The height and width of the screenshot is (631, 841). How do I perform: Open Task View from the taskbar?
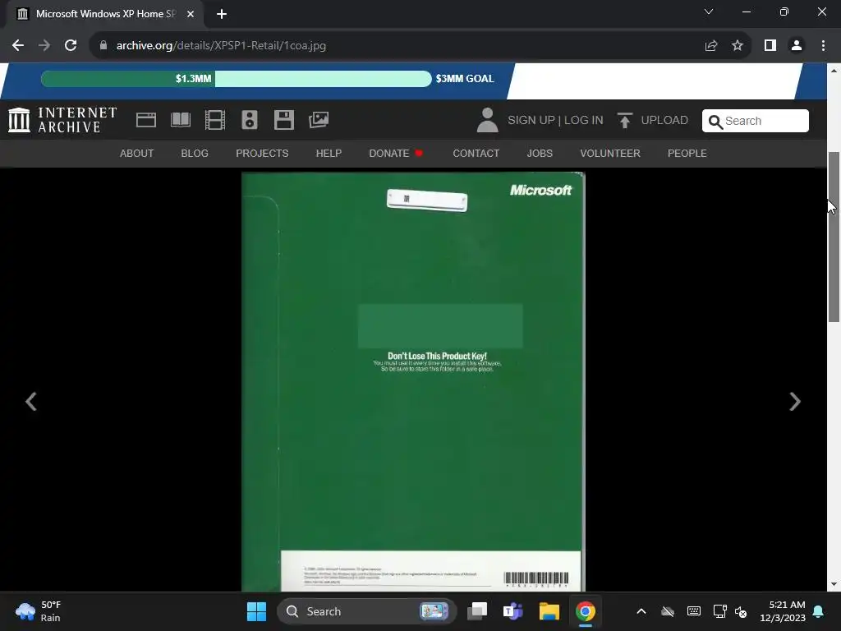[477, 611]
